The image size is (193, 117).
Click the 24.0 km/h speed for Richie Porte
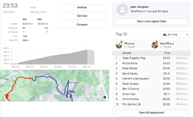(182, 63)
